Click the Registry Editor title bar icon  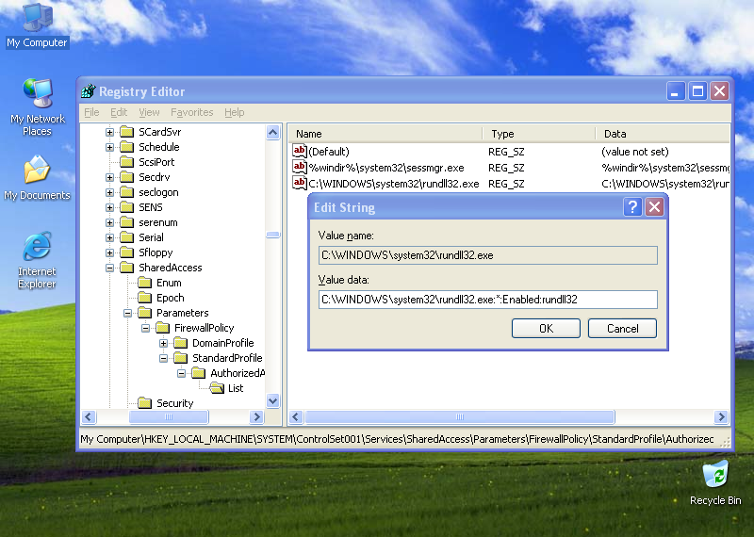pyautogui.click(x=89, y=90)
